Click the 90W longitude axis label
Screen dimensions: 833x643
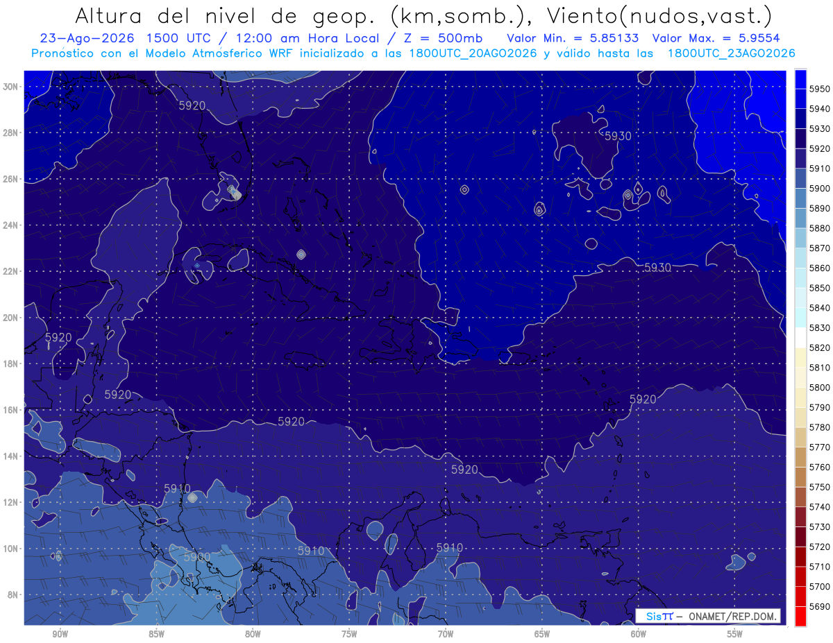(60, 633)
